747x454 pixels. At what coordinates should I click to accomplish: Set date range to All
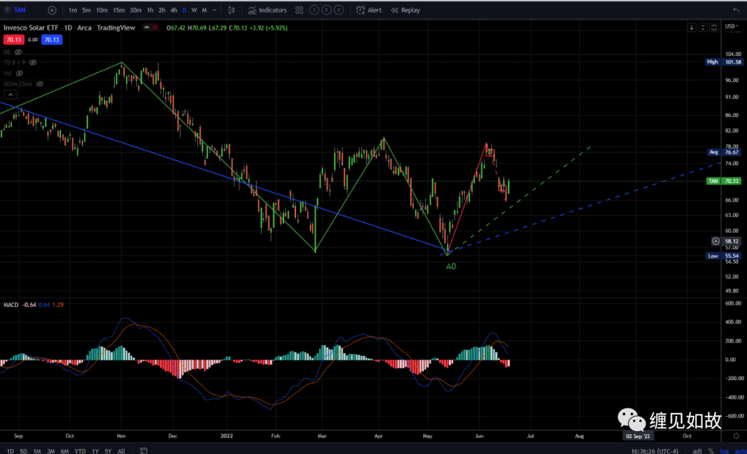click(122, 451)
